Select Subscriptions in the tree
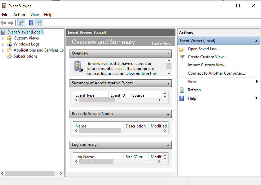The height and width of the screenshot is (185, 261). pos(25,56)
